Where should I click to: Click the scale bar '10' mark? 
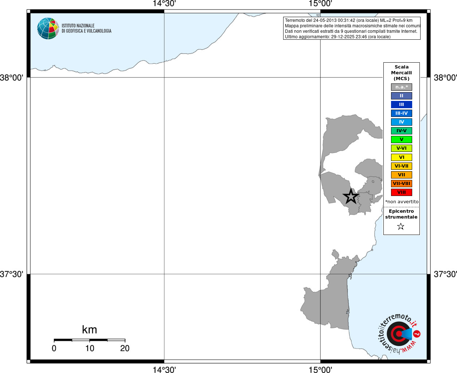tap(90, 348)
